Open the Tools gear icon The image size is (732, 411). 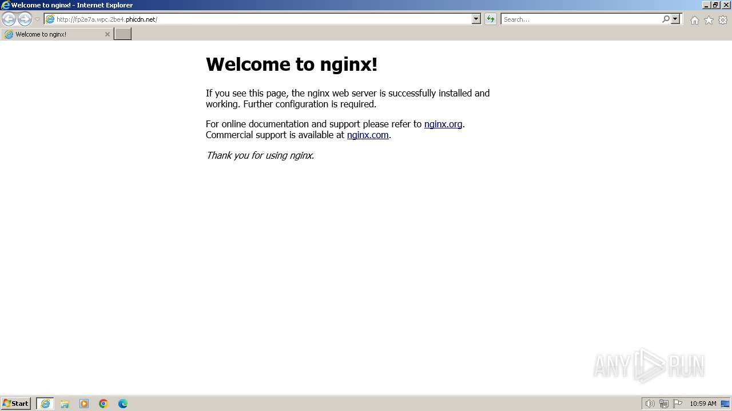[723, 20]
